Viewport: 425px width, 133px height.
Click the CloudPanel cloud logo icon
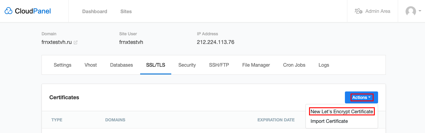click(x=9, y=11)
